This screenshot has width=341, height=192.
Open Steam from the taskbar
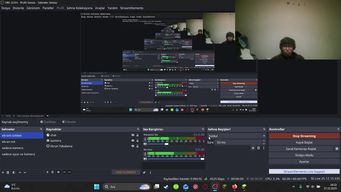[x=166, y=187]
